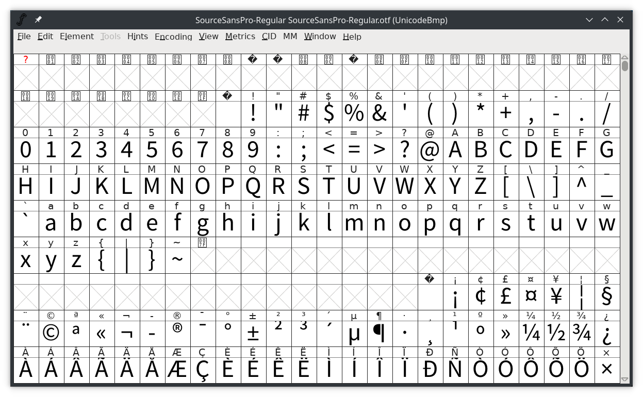The height and width of the screenshot is (397, 643).
Task: Select the lowercase x glyph
Action: click(26, 260)
